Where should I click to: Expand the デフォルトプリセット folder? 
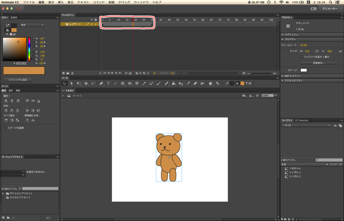pyautogui.click(x=3, y=194)
